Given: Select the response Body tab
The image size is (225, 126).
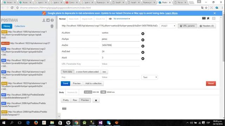Looking at the screenshot, I should tap(62, 92).
